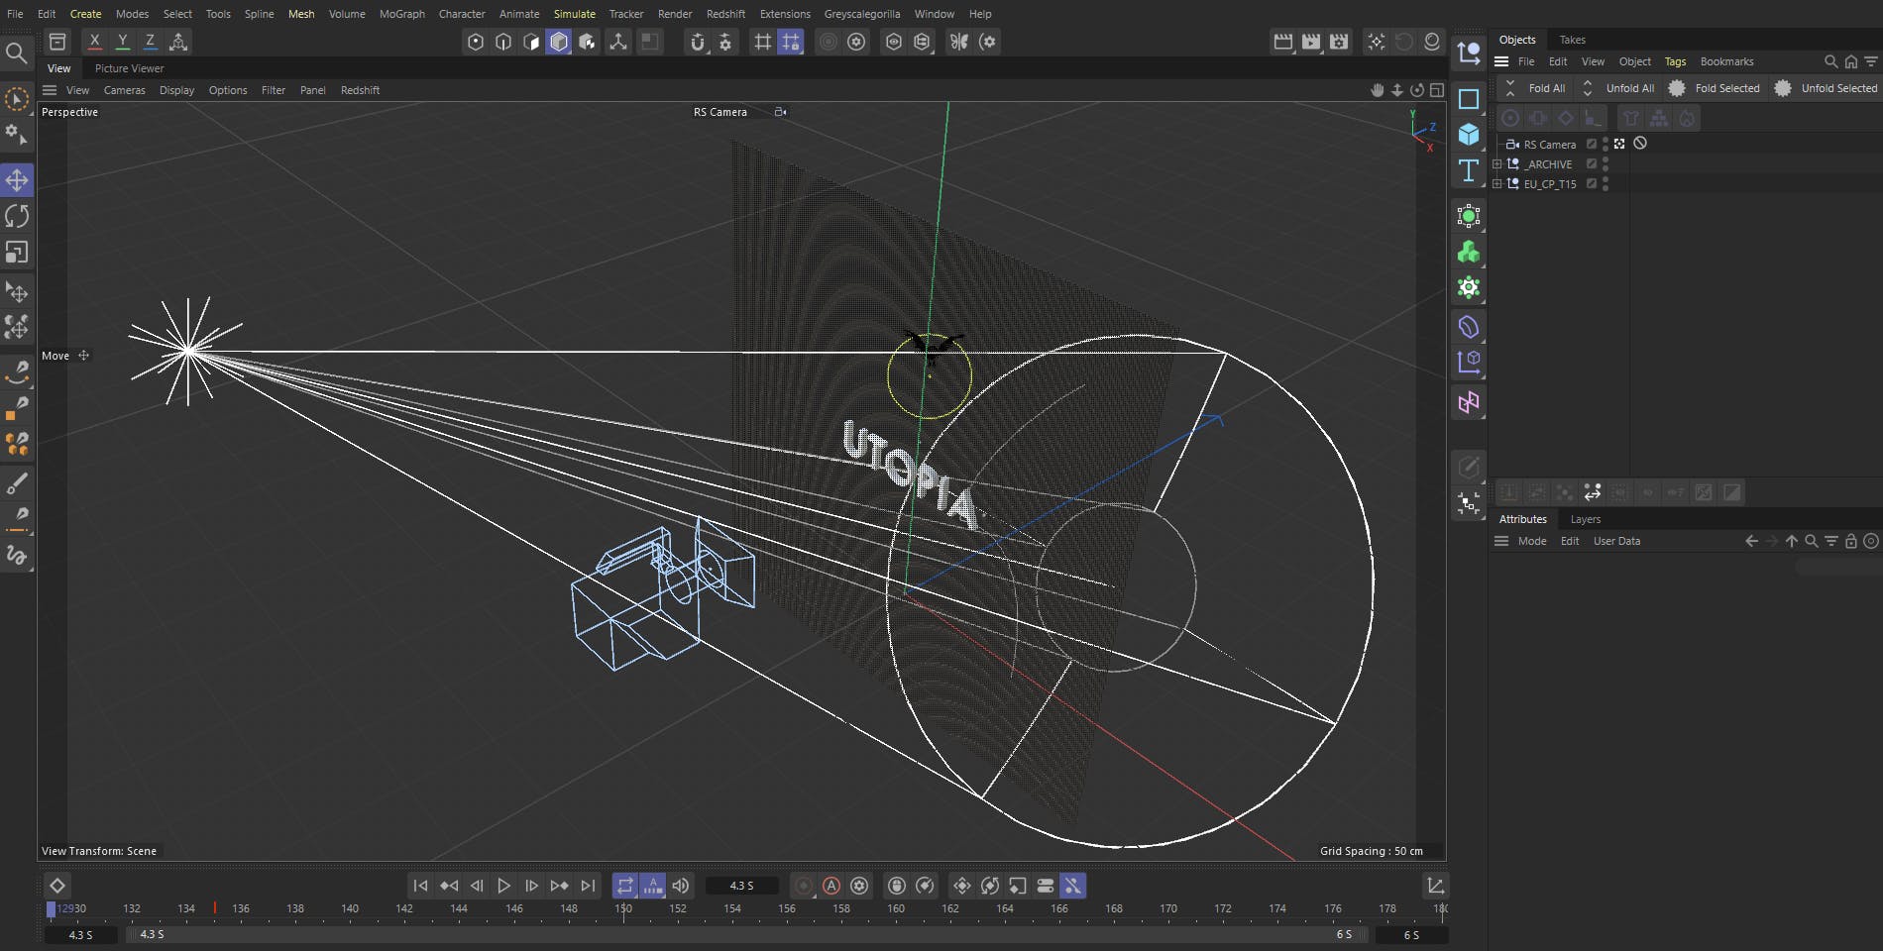Expand the _ARCHIVE null object
This screenshot has height=951, width=1883.
point(1497,164)
